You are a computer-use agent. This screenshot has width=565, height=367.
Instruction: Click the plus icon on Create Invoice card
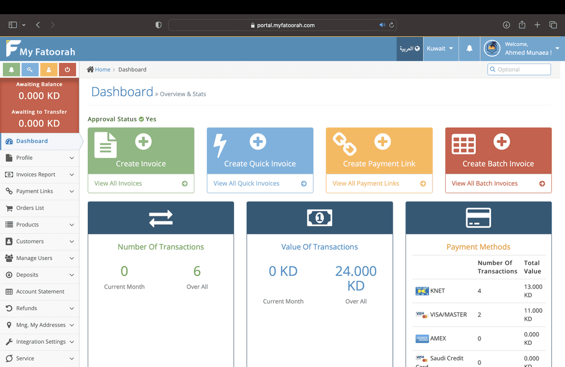(x=143, y=141)
